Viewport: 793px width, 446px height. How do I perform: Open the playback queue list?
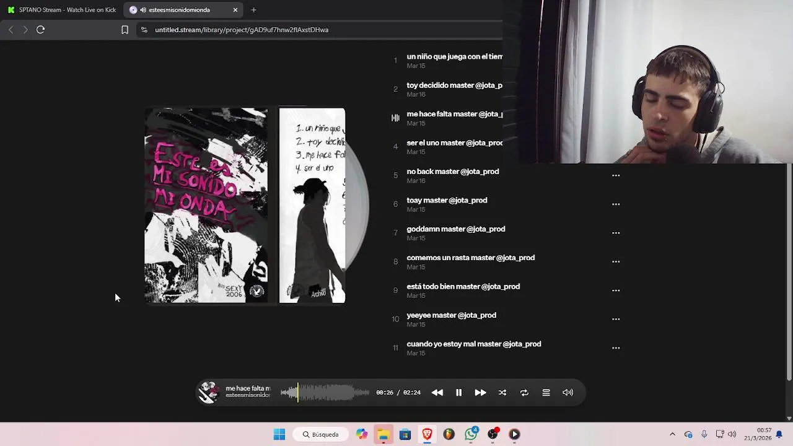546,393
